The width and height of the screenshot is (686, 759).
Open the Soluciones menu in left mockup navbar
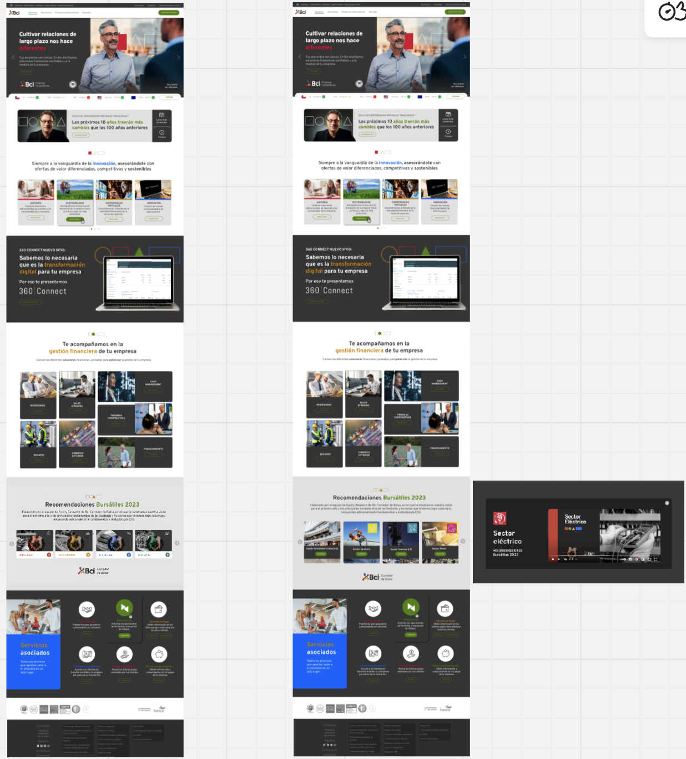click(x=46, y=12)
